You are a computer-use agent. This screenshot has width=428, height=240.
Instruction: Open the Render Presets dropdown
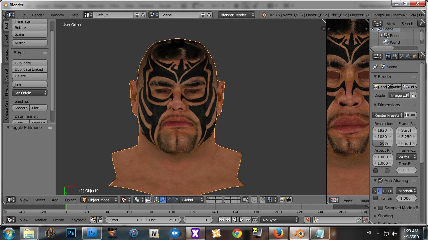click(x=388, y=115)
